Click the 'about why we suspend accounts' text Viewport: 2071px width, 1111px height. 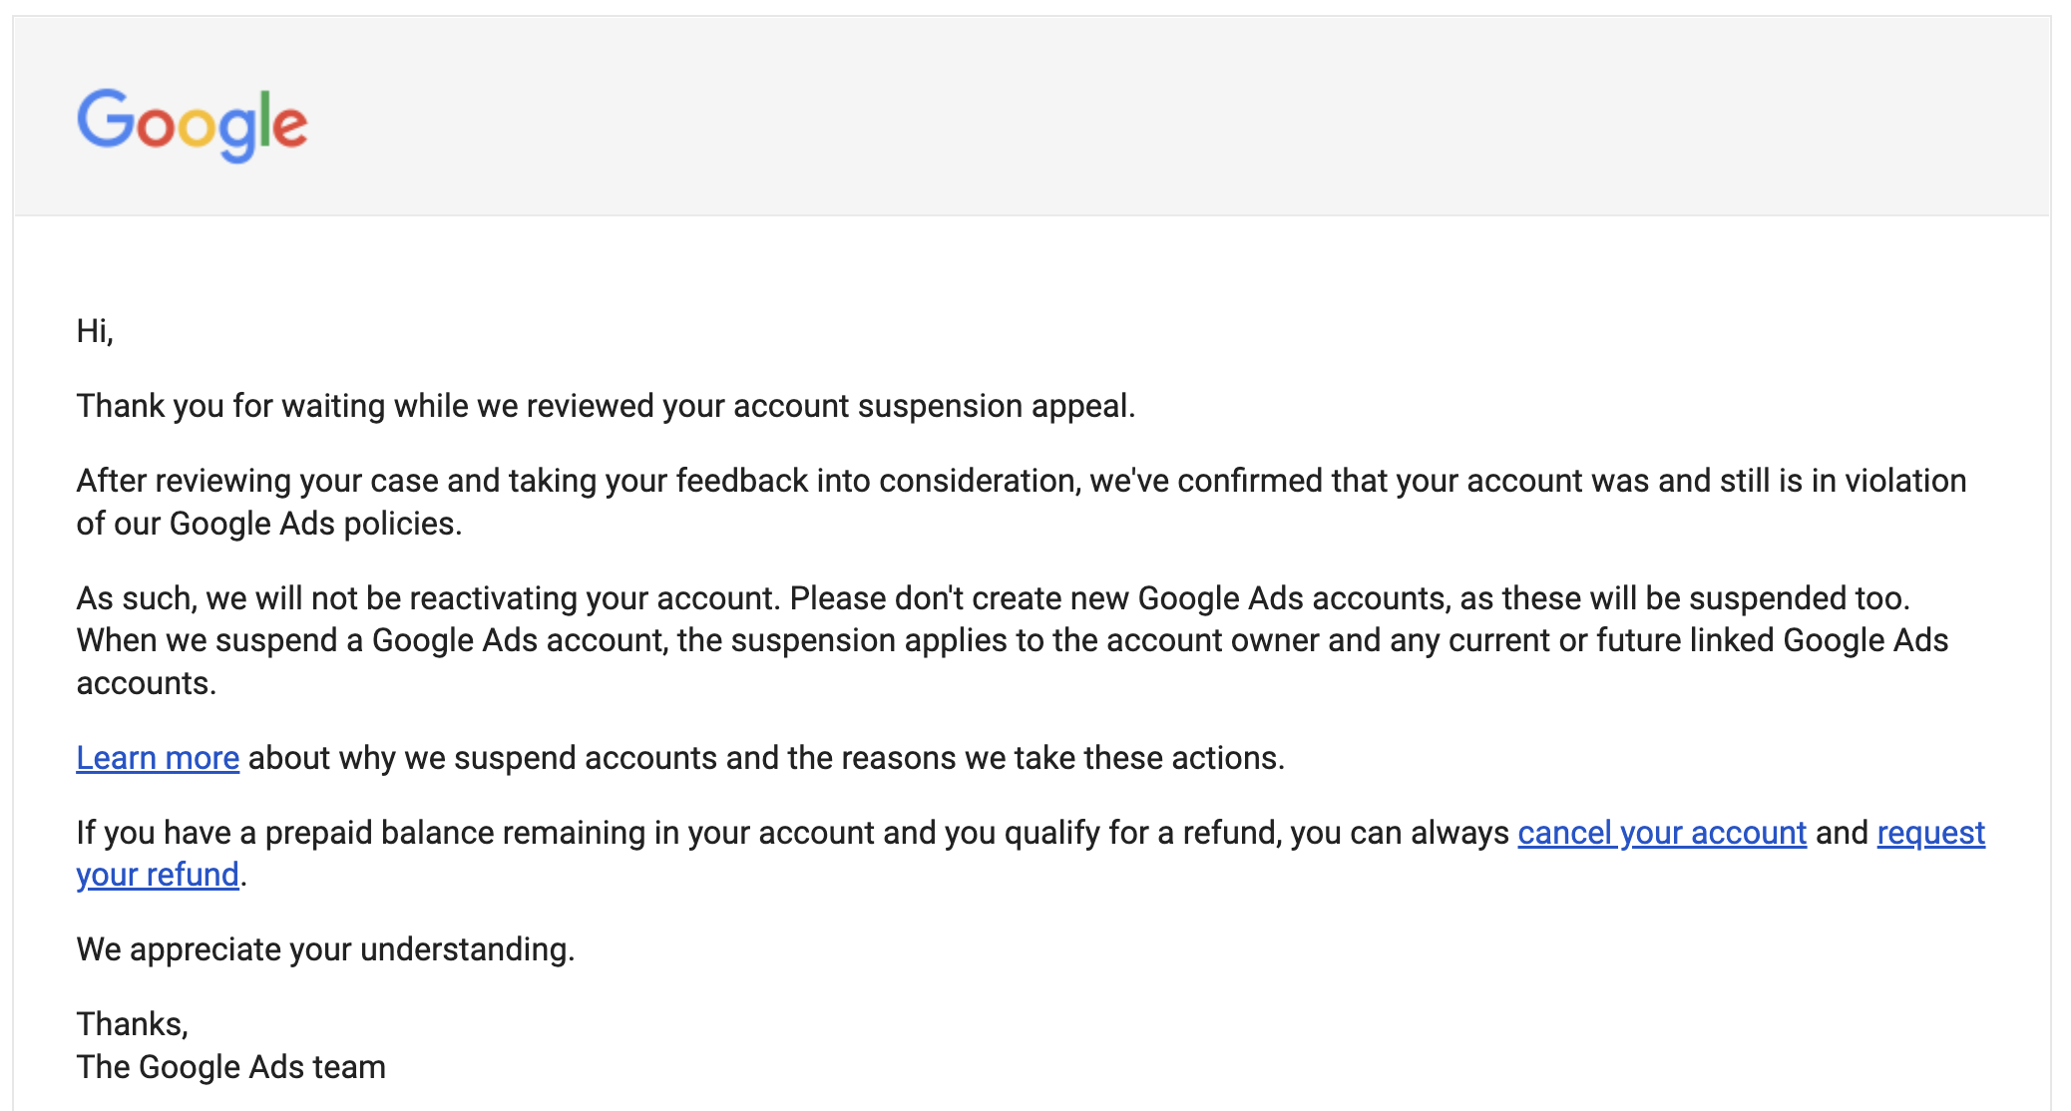click(766, 758)
